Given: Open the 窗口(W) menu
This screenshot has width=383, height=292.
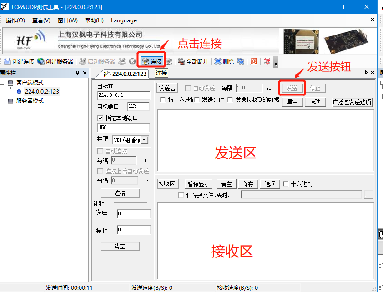Looking at the screenshot, I should (67, 20).
